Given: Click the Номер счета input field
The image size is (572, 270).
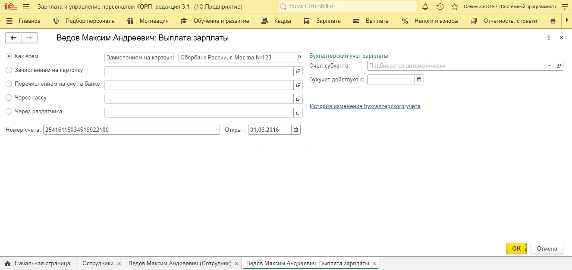Looking at the screenshot, I should pos(132,130).
